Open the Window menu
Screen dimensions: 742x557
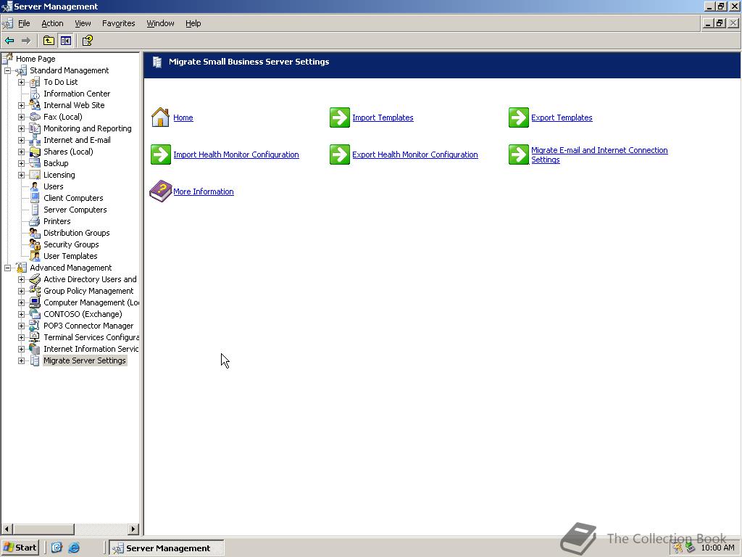tap(160, 23)
